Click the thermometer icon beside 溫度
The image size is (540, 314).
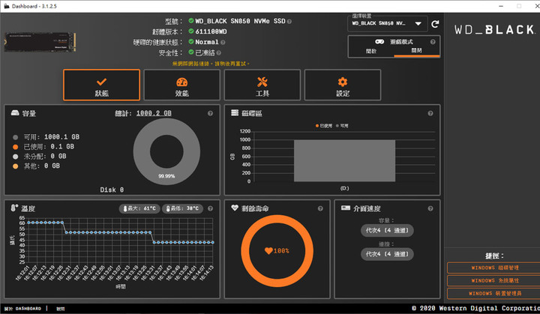(x=14, y=208)
